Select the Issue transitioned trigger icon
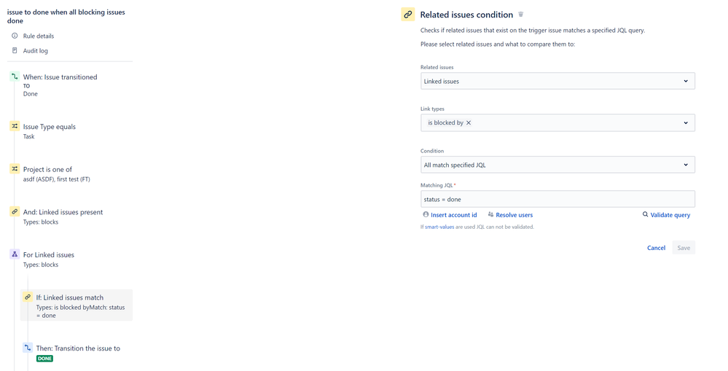This screenshot has width=728, height=371. tap(15, 77)
